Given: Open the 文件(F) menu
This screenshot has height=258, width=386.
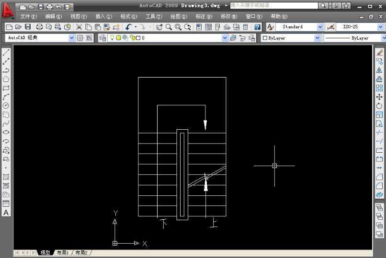Looking at the screenshot, I should coord(28,16).
